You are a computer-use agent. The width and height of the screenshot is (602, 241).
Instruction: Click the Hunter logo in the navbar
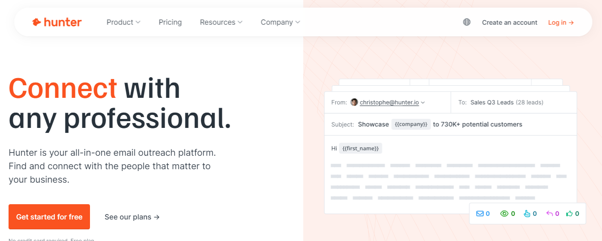[x=57, y=22]
